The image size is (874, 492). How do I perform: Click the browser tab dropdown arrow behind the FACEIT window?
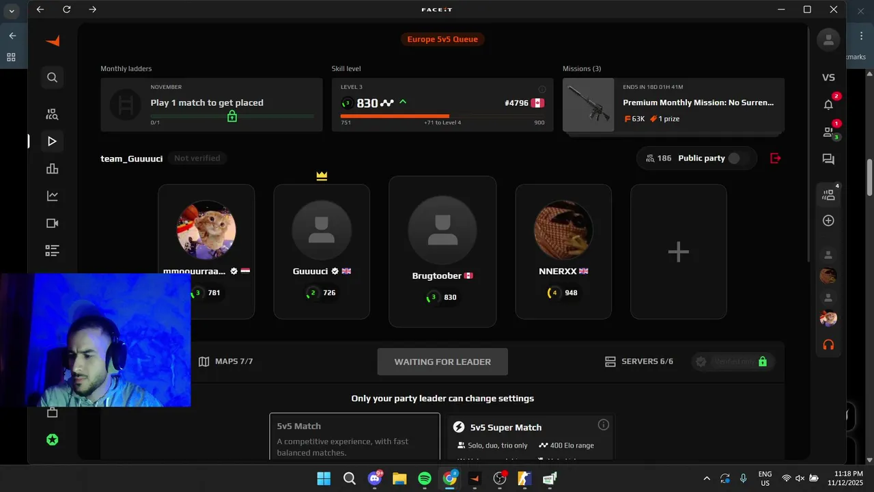tap(12, 11)
